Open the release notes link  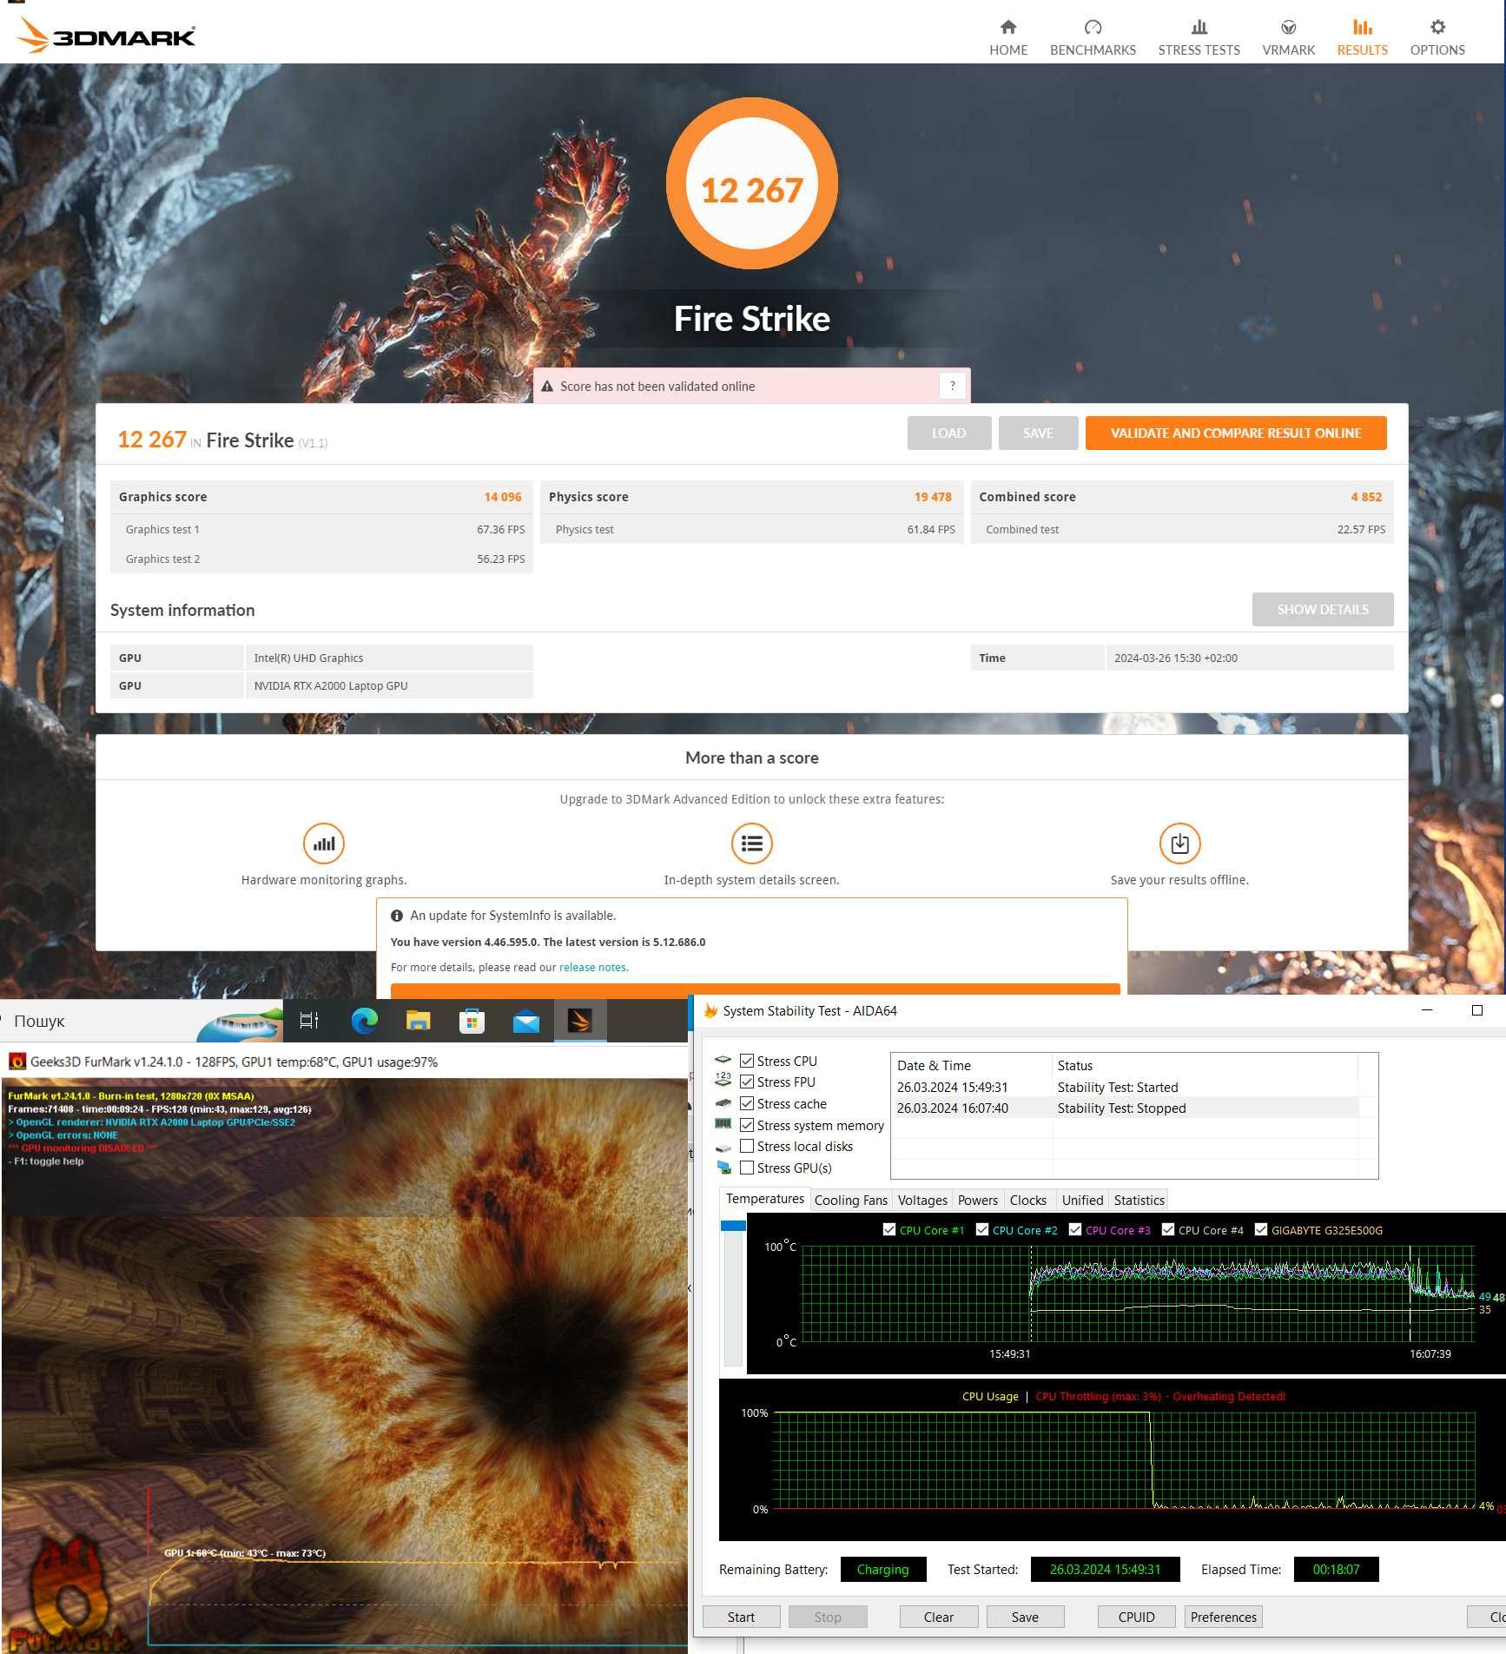(x=592, y=967)
